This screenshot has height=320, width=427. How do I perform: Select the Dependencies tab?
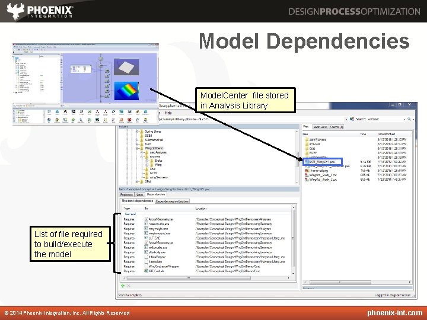pyautogui.click(x=156, y=194)
